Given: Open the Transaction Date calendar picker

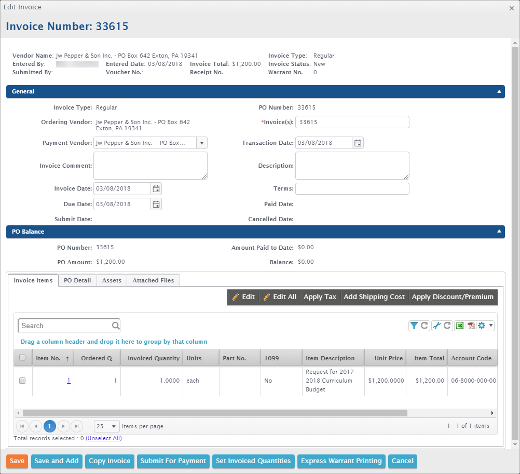Looking at the screenshot, I should pos(358,143).
